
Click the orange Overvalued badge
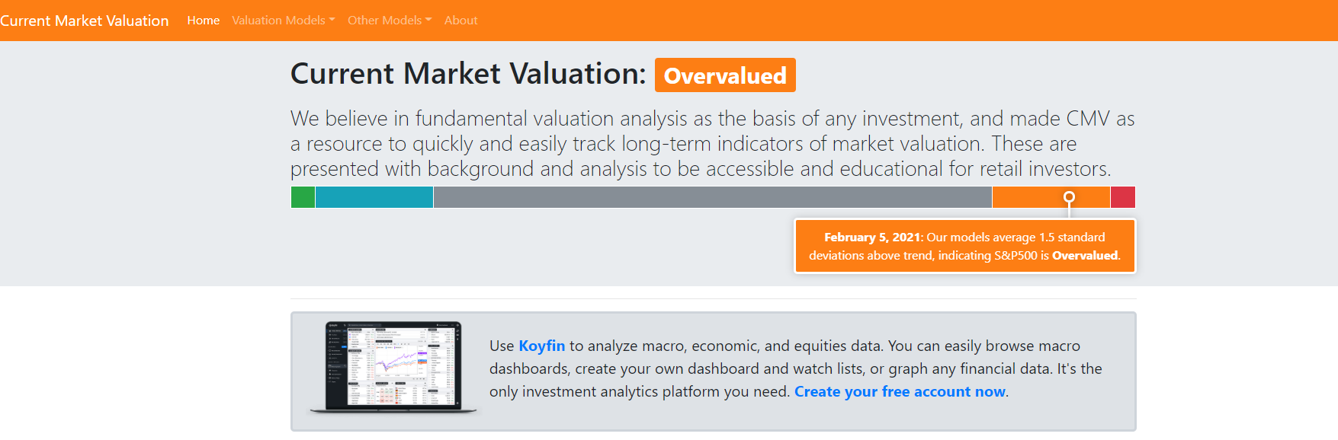coord(725,75)
